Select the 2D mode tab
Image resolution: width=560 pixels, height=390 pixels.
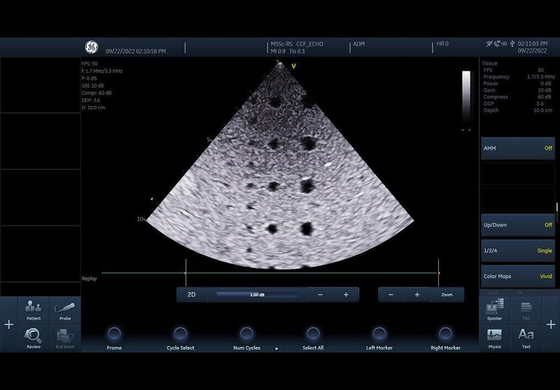(x=191, y=295)
